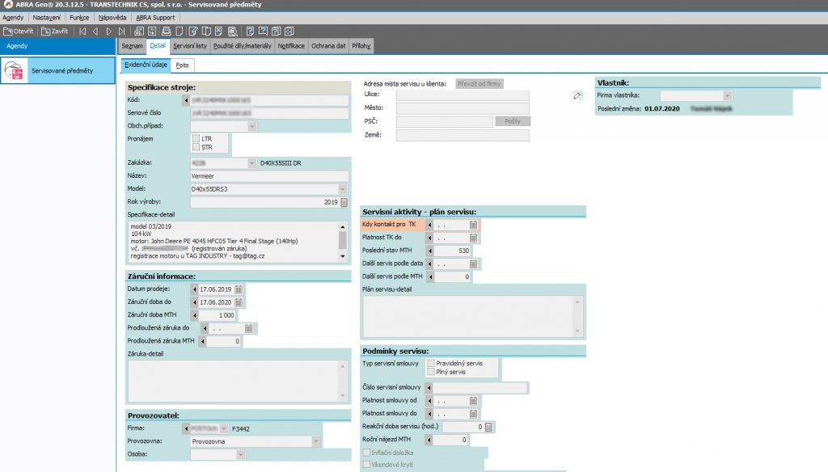Viewport: 828px width, 472px height.
Task: Switch to Použité díly/materiály tab
Action: point(243,46)
